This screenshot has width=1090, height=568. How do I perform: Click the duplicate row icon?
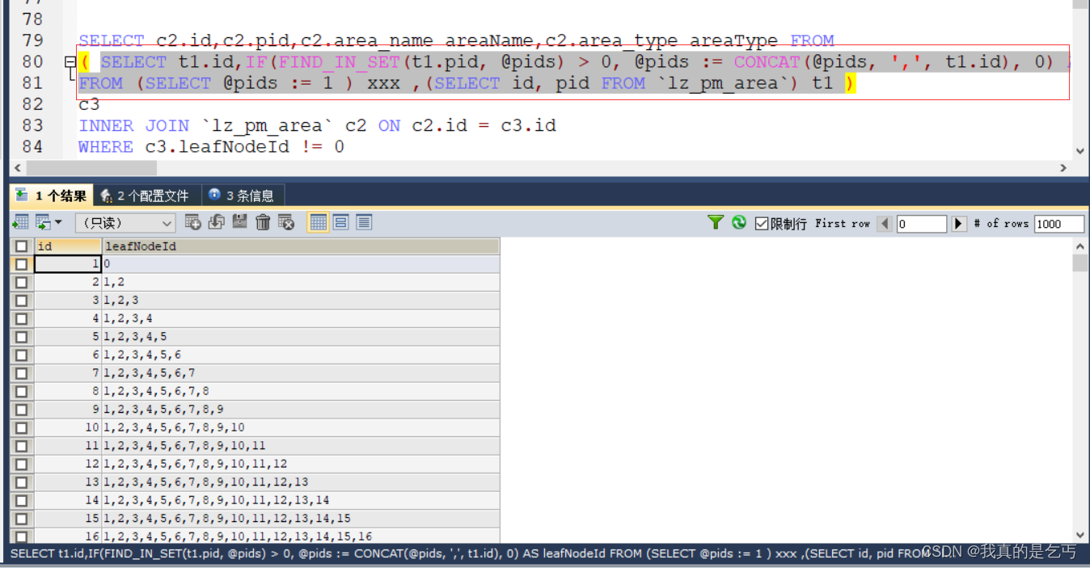click(217, 222)
